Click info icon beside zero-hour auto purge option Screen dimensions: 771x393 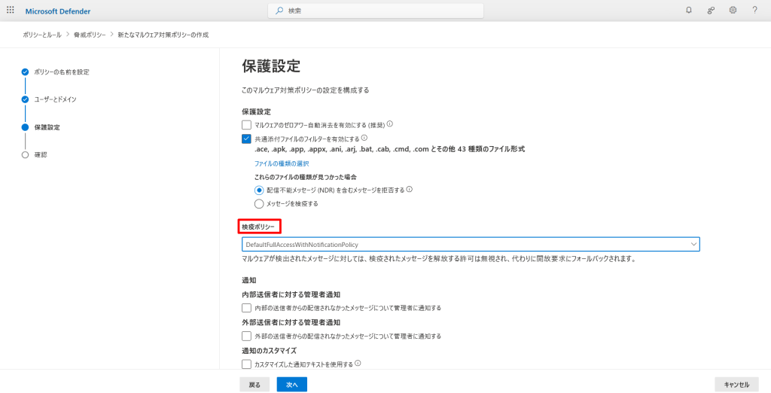tap(390, 124)
